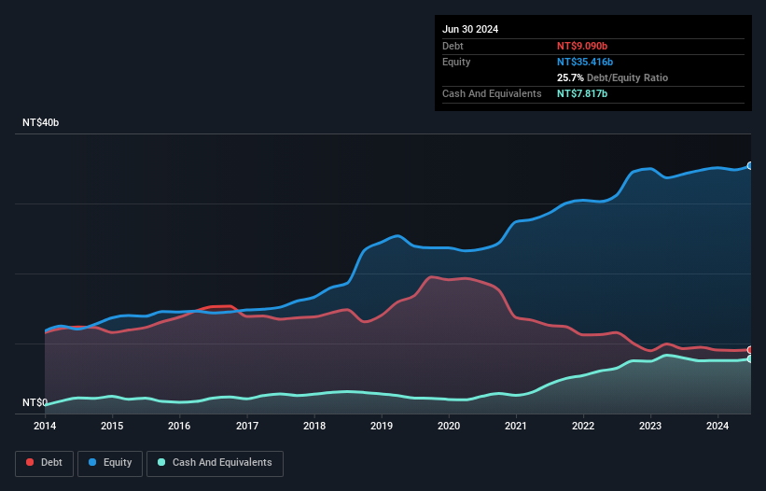Click the red Debt endpoint marker

pyautogui.click(x=750, y=350)
